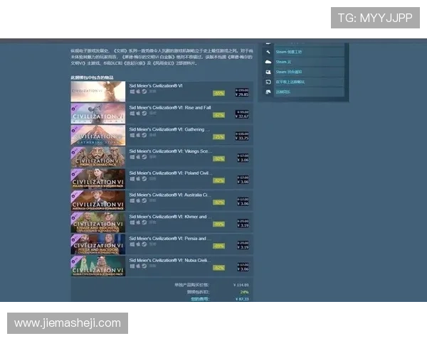
Task: Open the Rise and Fall expansion title link
Action: coord(169,107)
